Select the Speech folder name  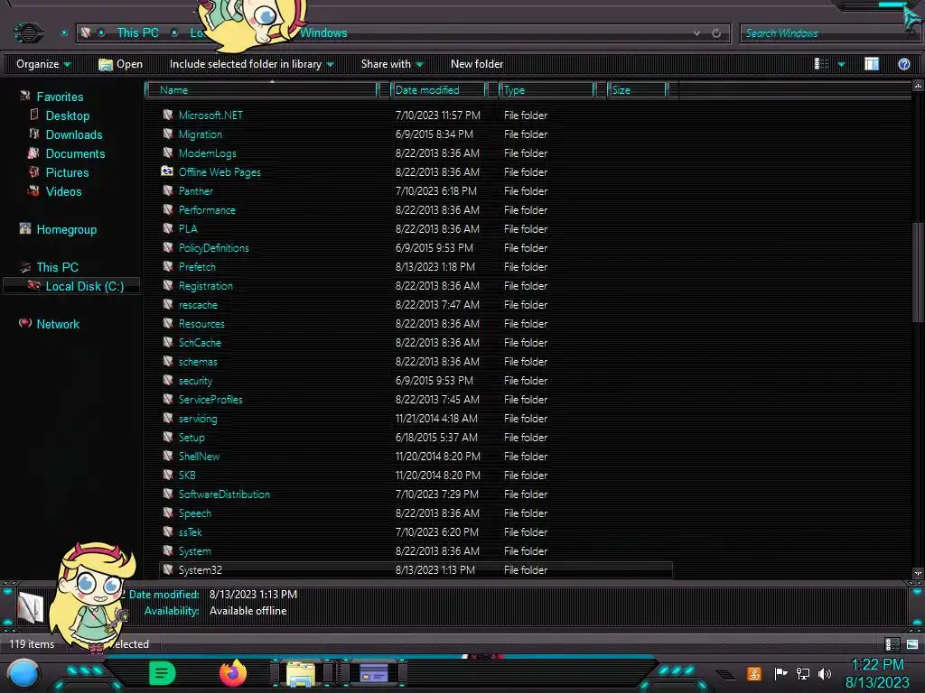[x=195, y=513]
